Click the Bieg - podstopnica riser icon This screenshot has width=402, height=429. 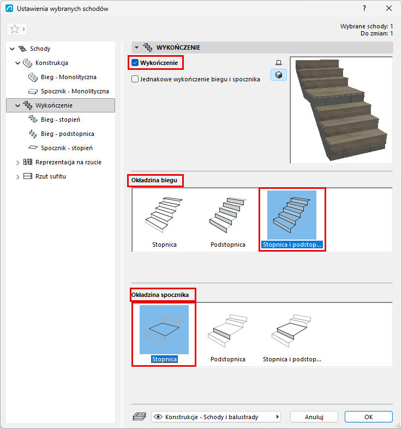pyautogui.click(x=33, y=134)
